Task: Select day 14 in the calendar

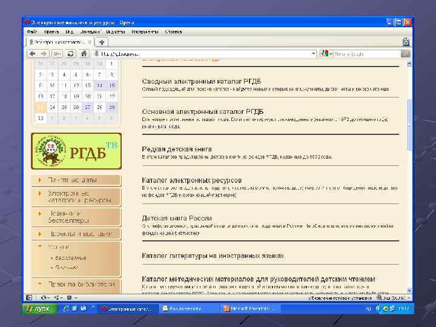Action: point(99,85)
